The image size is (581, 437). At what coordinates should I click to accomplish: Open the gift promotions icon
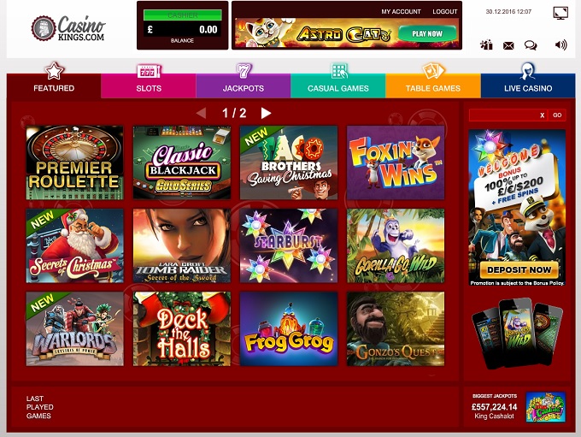[x=486, y=44]
